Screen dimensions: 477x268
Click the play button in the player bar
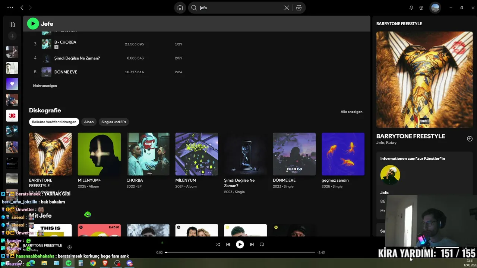coord(240,245)
